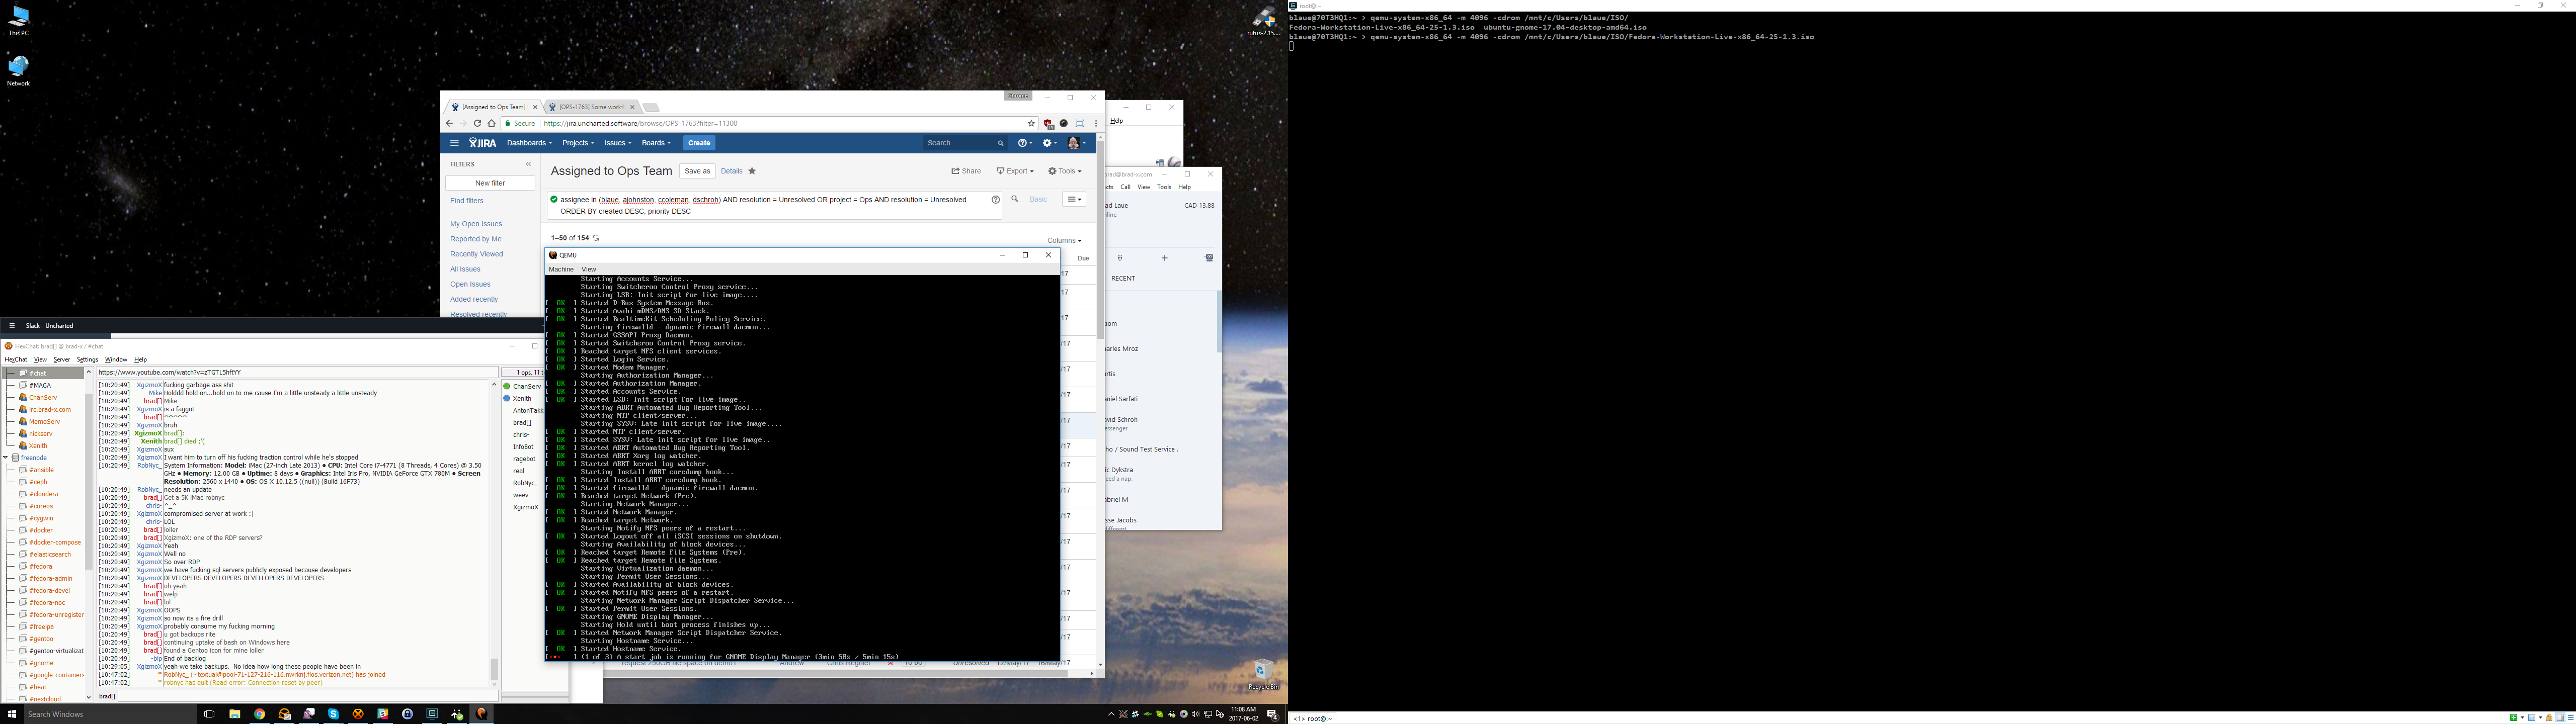The width and height of the screenshot is (2576, 724).
Task: Open Machine menu in QEMU window
Action: 561,269
